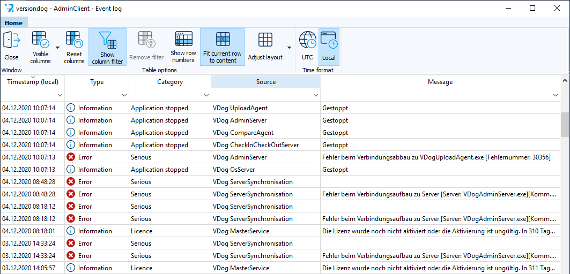Click the Source column header
Viewport: 570px width, 274px height.
266,82
